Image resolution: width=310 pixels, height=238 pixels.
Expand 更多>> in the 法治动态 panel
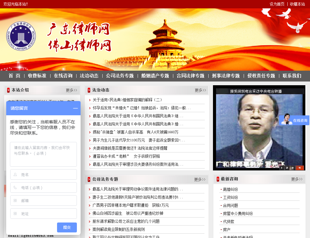coord(200,90)
